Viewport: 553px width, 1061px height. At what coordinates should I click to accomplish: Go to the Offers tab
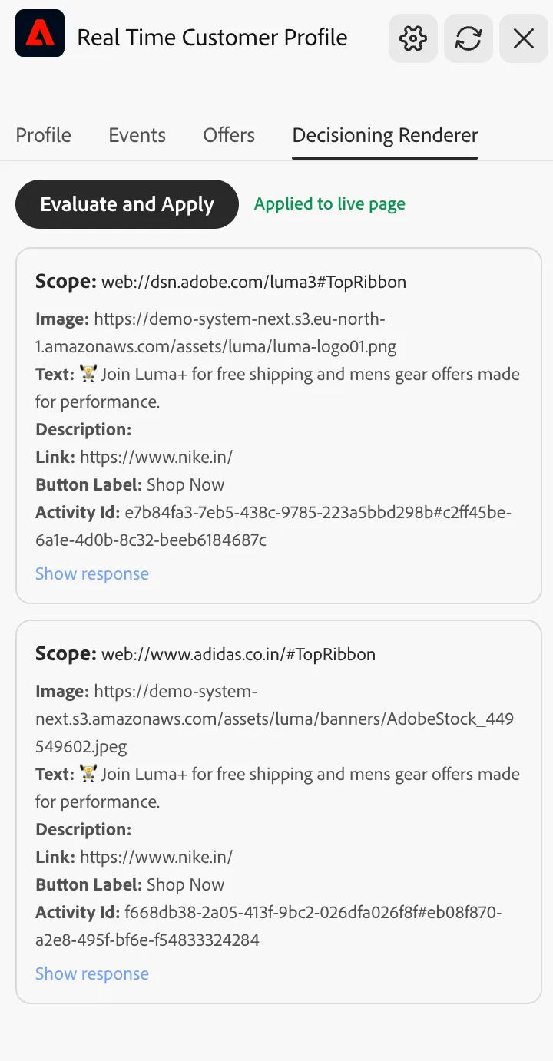(229, 135)
